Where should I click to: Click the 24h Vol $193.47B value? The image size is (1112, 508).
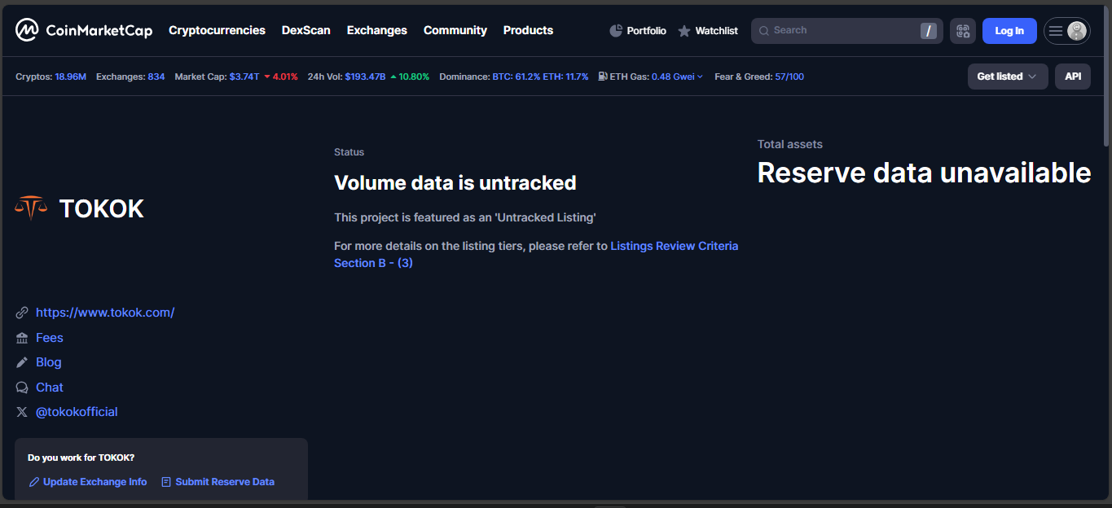pos(365,77)
